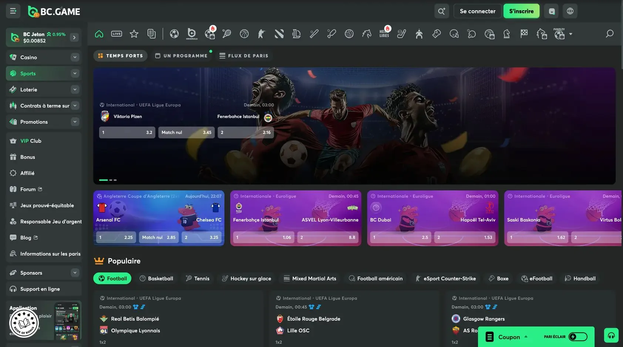Expand the Promotions sidebar section
The height and width of the screenshot is (347, 623).
coord(75,122)
